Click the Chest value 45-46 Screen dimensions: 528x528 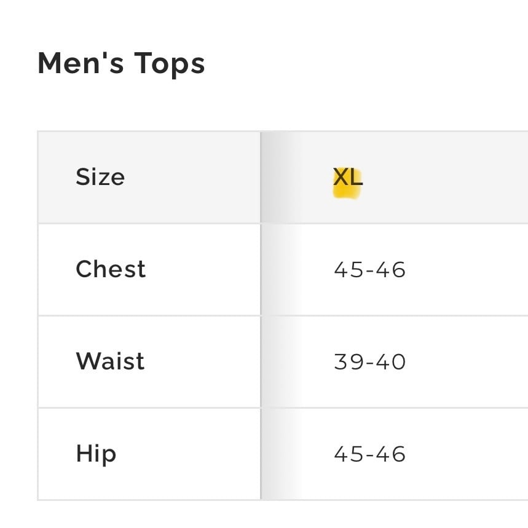[x=370, y=270]
